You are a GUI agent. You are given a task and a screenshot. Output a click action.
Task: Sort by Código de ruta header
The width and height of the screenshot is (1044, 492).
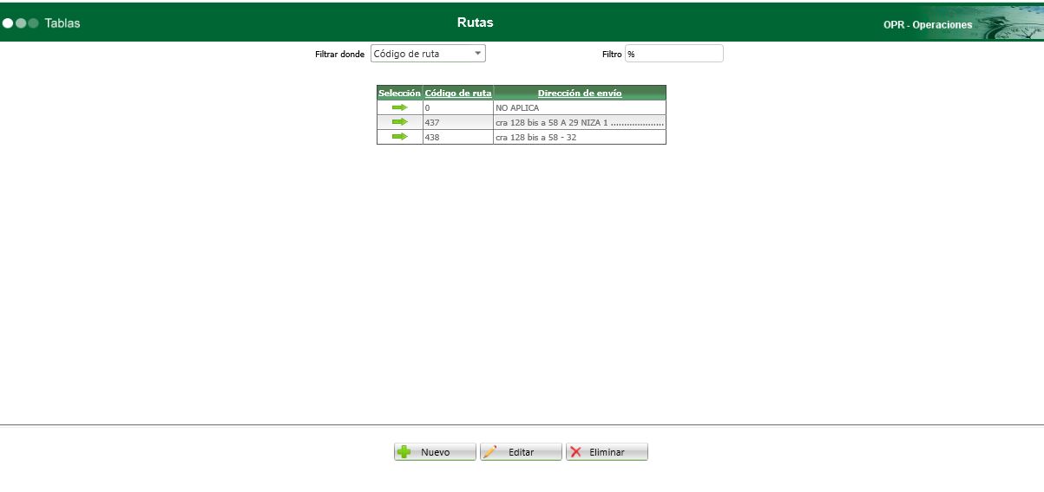click(x=458, y=93)
